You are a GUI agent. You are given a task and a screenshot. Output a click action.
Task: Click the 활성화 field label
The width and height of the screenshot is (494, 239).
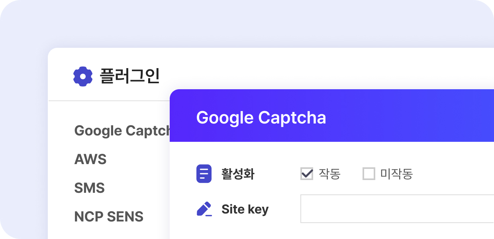[238, 174]
